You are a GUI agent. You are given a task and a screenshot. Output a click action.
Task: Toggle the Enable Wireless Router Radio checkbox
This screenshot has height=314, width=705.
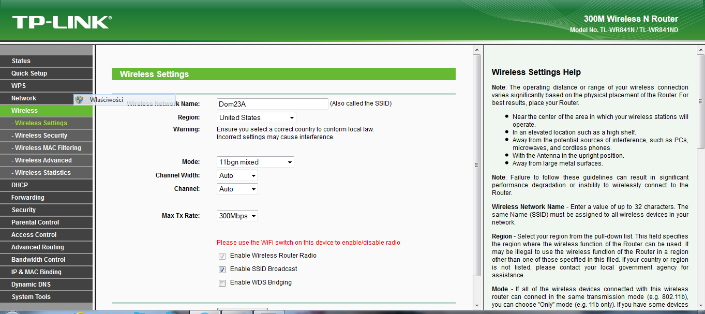point(222,256)
